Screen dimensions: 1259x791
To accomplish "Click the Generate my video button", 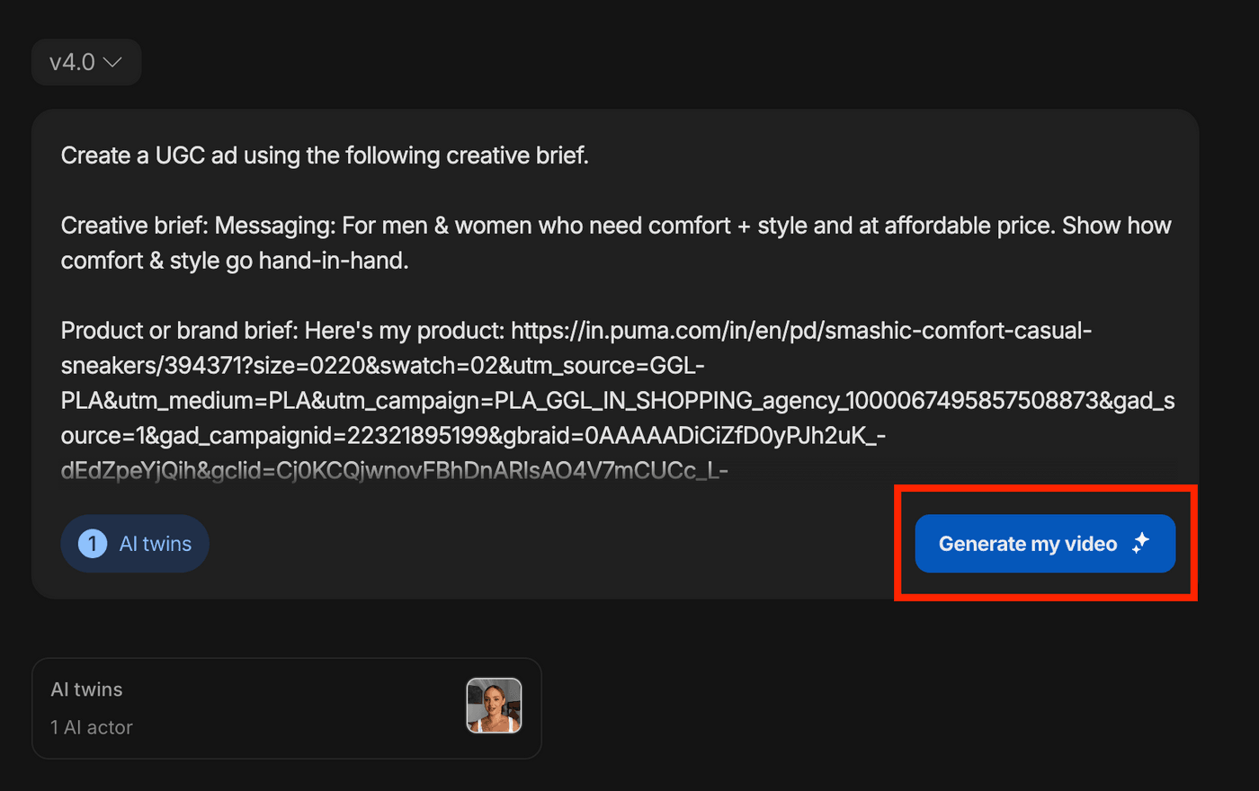I will coord(1027,544).
